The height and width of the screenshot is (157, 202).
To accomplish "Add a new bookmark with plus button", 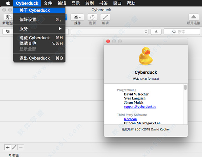I will tap(8, 147).
